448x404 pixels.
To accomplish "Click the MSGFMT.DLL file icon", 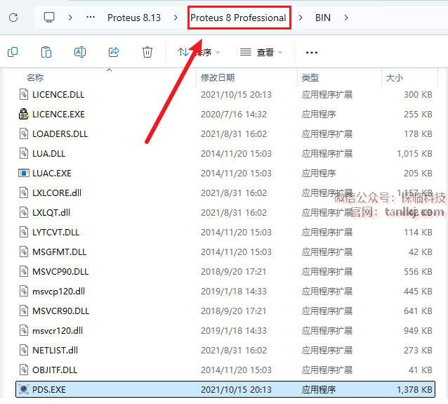I will point(24,252).
